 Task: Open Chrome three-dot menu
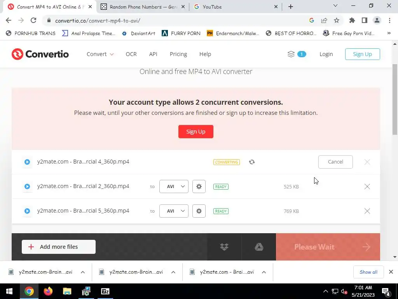pyautogui.click(x=389, y=20)
